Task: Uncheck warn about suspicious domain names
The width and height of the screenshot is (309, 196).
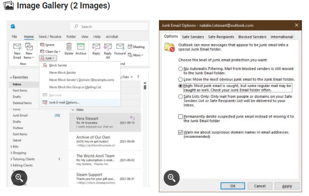Action: pos(180,132)
